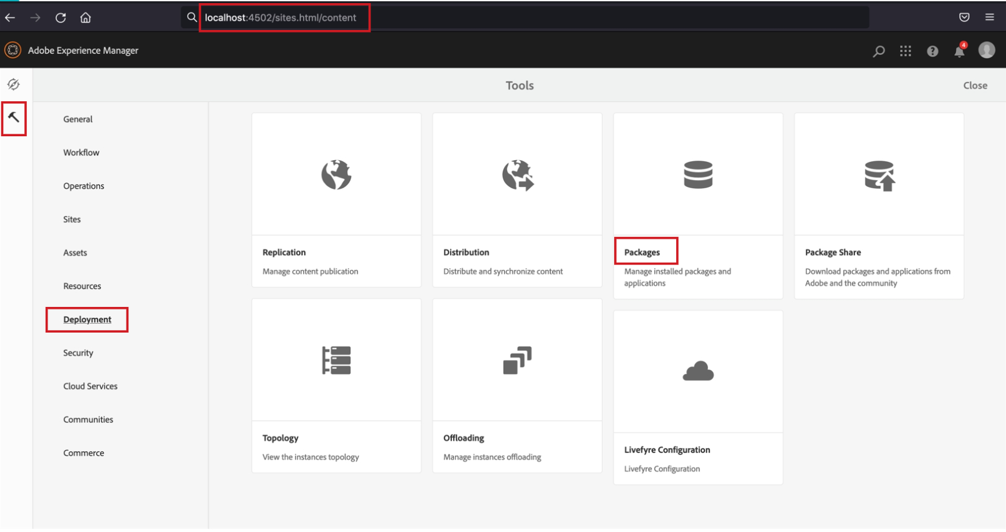Click the Livefyre Configuration cloud icon

(x=698, y=371)
